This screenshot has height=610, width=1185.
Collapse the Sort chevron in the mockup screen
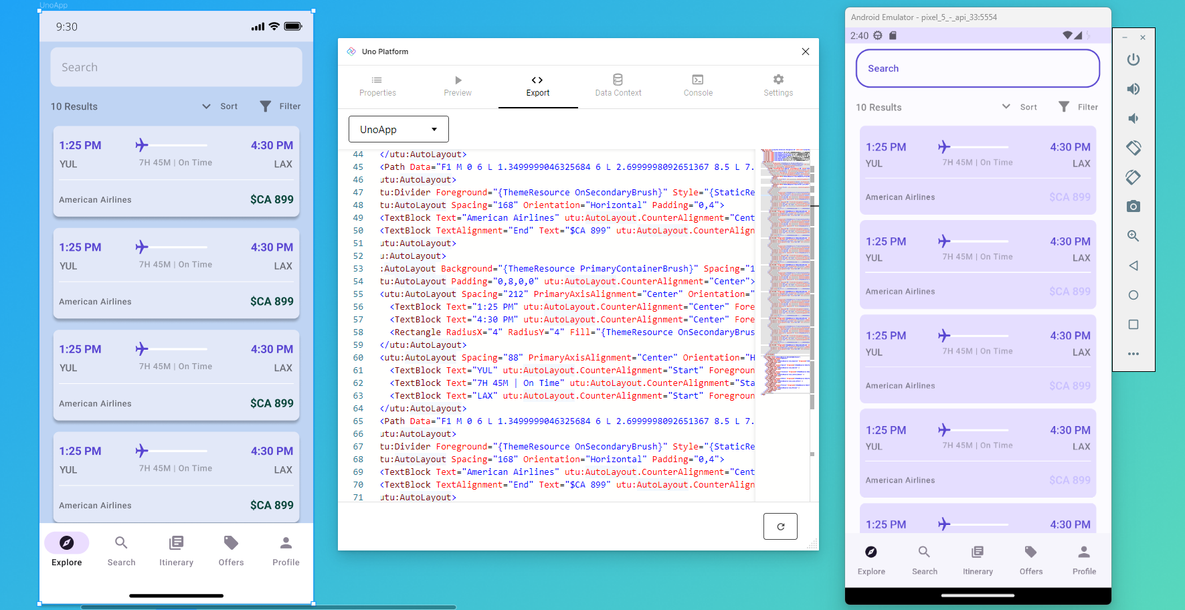[206, 106]
